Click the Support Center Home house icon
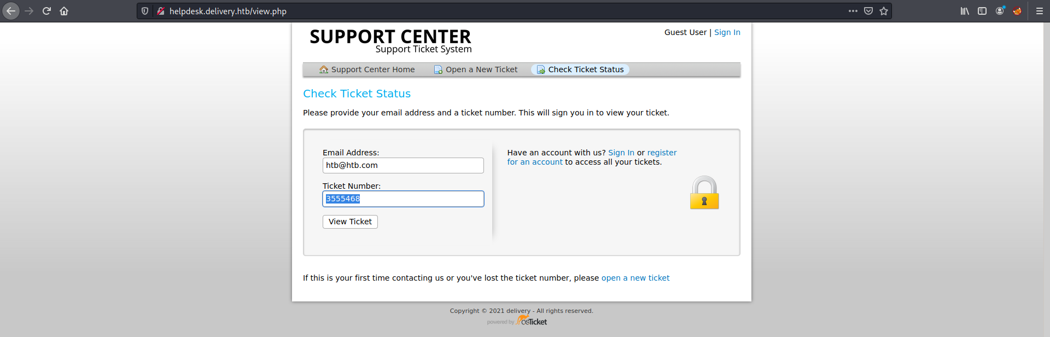Screen dimensions: 1050x337 point(323,69)
